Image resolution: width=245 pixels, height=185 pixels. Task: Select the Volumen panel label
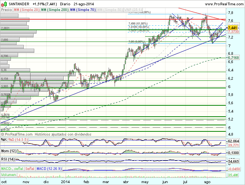coord(8,175)
